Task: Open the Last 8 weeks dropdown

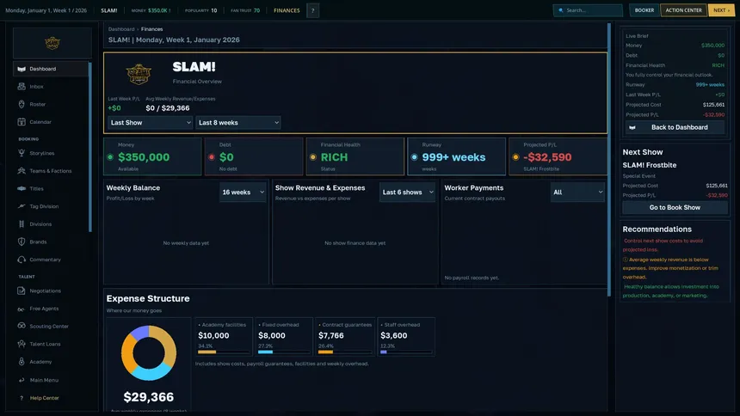Action: pyautogui.click(x=237, y=123)
